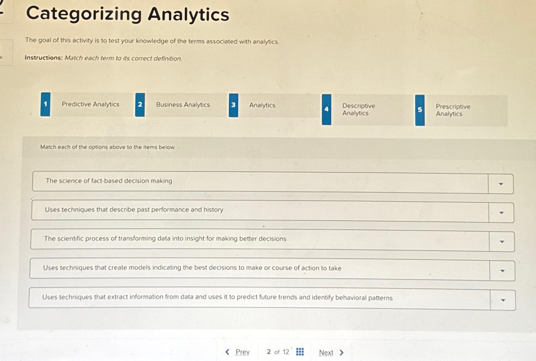This screenshot has width=536, height=361.
Task: Click the right chevron beside Next
Action: [341, 352]
